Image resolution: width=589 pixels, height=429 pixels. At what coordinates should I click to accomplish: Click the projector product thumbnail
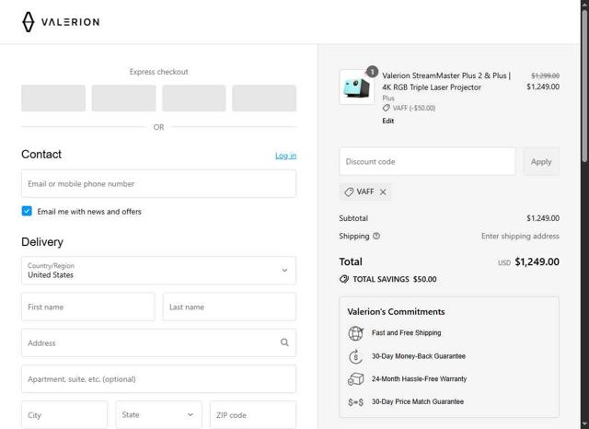point(356,87)
